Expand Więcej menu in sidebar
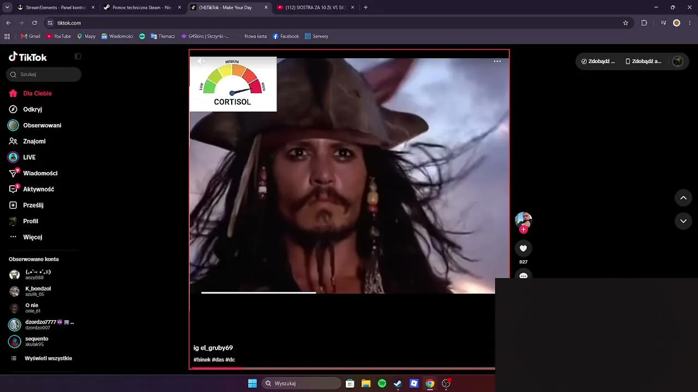The width and height of the screenshot is (698, 392). tap(26, 237)
